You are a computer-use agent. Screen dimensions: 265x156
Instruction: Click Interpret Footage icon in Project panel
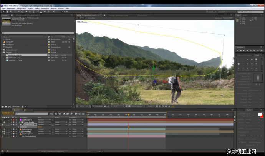coord(3,107)
